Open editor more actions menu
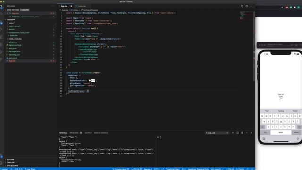 coord(252,6)
